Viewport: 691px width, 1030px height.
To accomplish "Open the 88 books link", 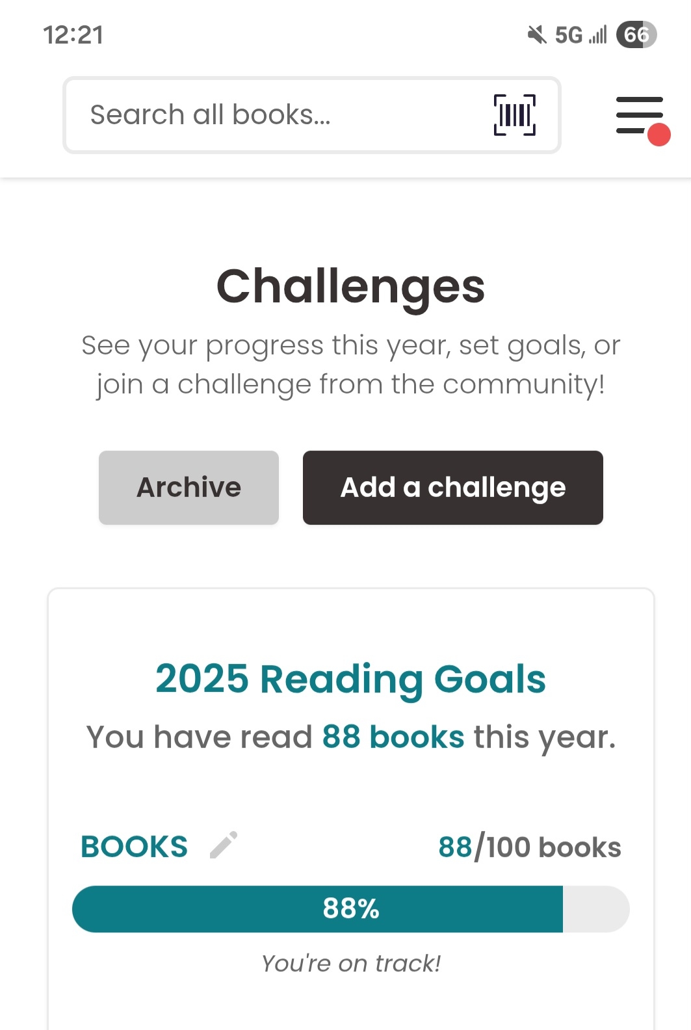I will tap(393, 737).
